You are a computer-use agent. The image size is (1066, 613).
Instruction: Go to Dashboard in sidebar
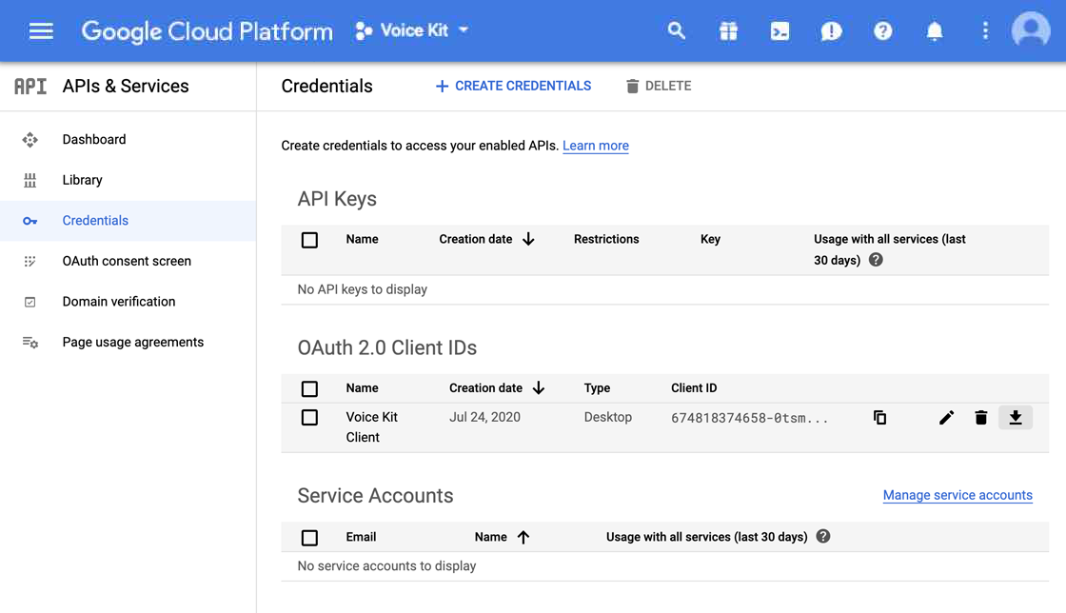[94, 139]
